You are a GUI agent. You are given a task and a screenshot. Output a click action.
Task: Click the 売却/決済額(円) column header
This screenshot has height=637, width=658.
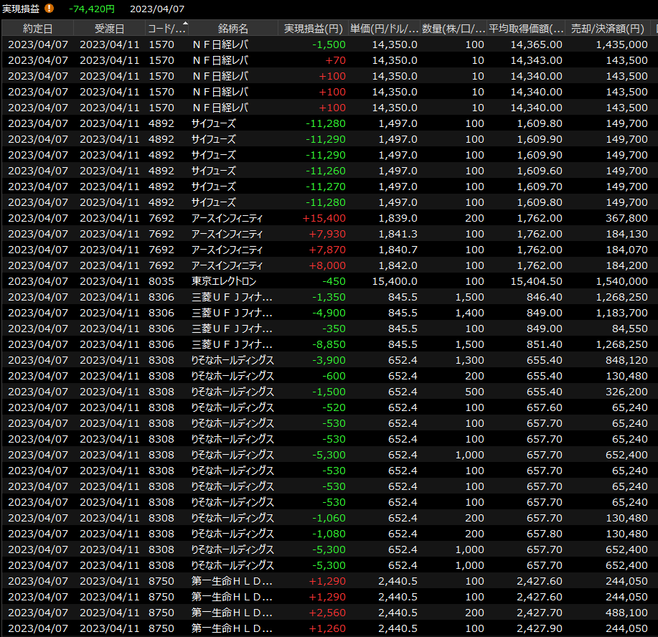point(607,29)
